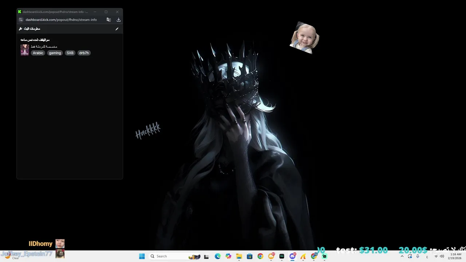
Task: Click the Kick logo in the title bar
Action: coord(20,12)
